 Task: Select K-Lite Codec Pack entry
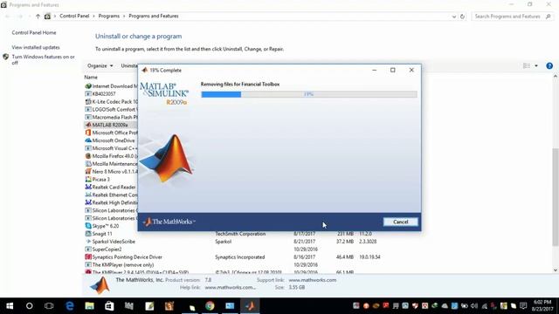tap(111, 102)
